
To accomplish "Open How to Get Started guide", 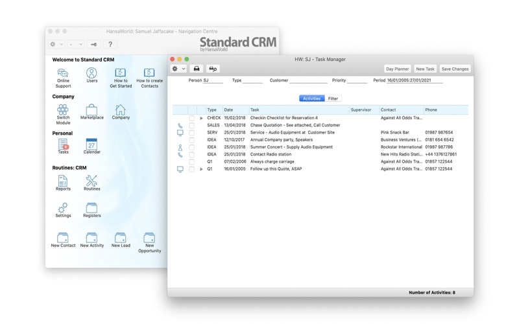I will 121,78.
